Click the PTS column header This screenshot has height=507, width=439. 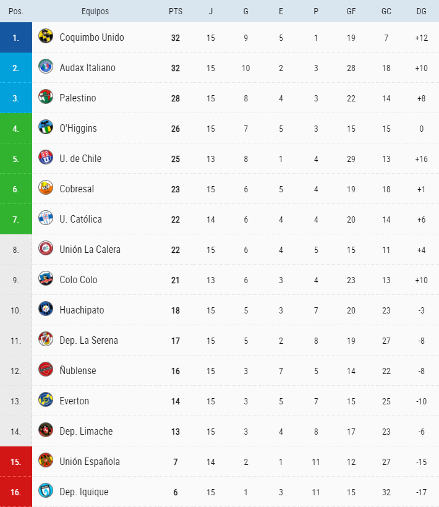click(176, 11)
